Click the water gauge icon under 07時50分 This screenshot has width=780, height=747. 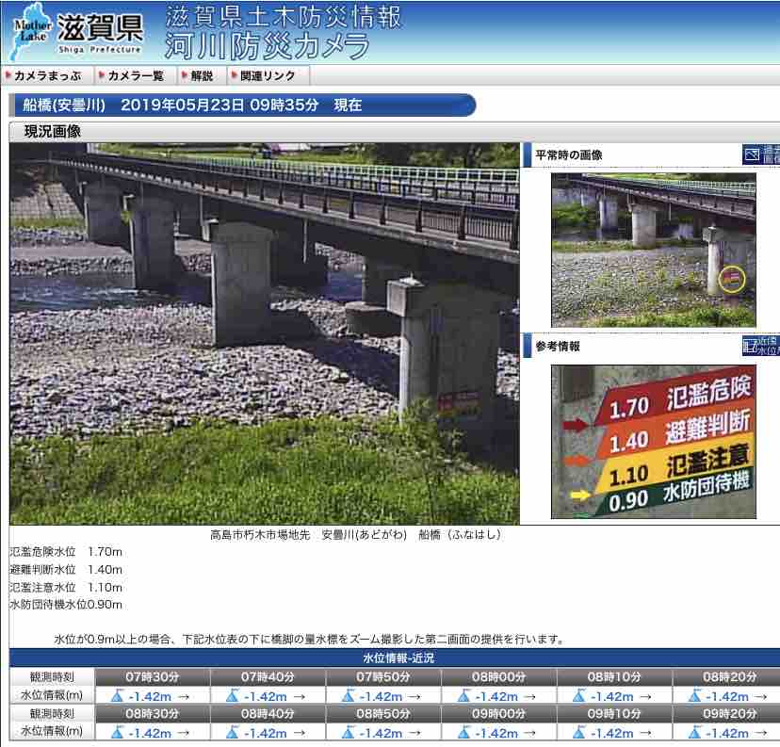(x=349, y=696)
